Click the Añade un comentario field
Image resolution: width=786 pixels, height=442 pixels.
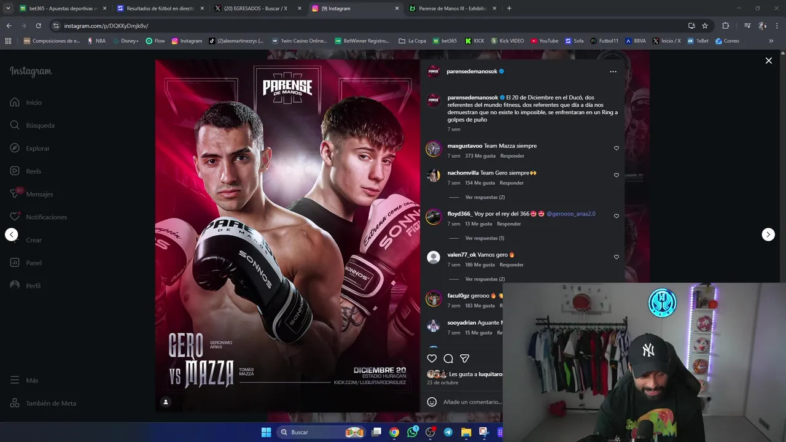click(x=472, y=402)
